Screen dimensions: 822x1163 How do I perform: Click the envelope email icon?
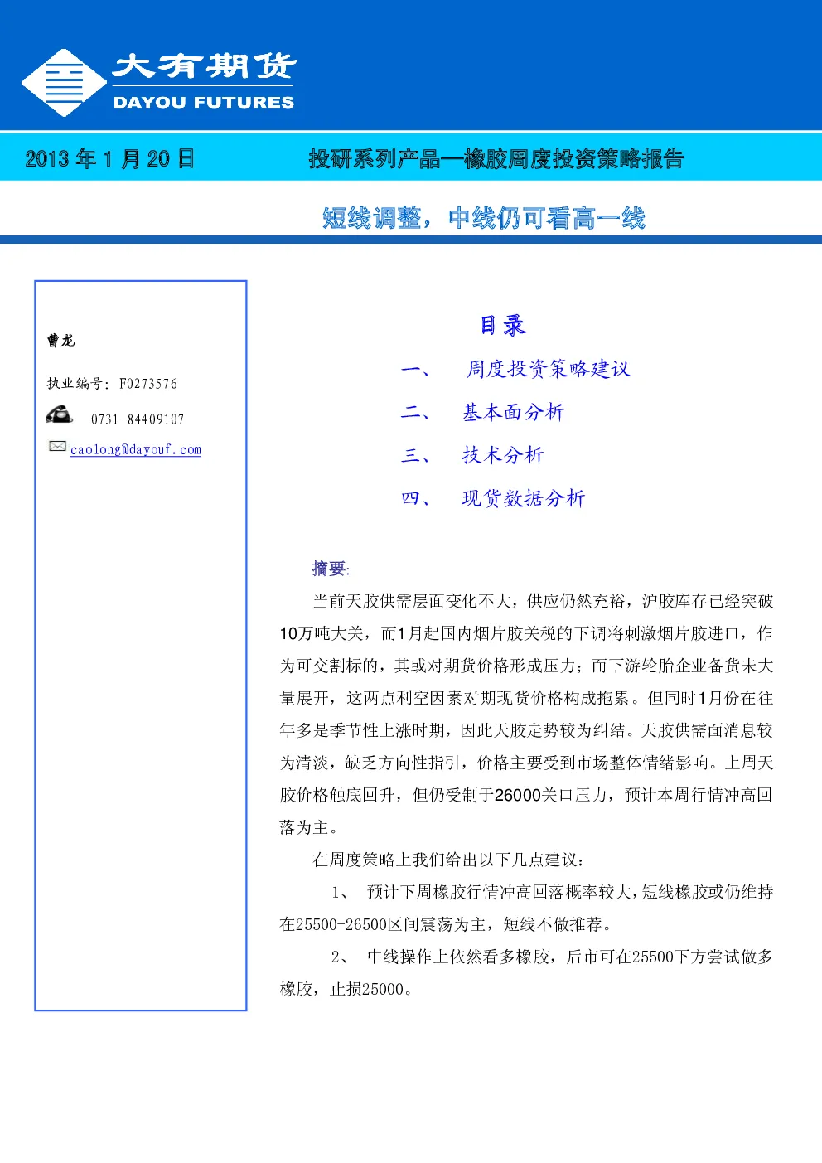(57, 447)
